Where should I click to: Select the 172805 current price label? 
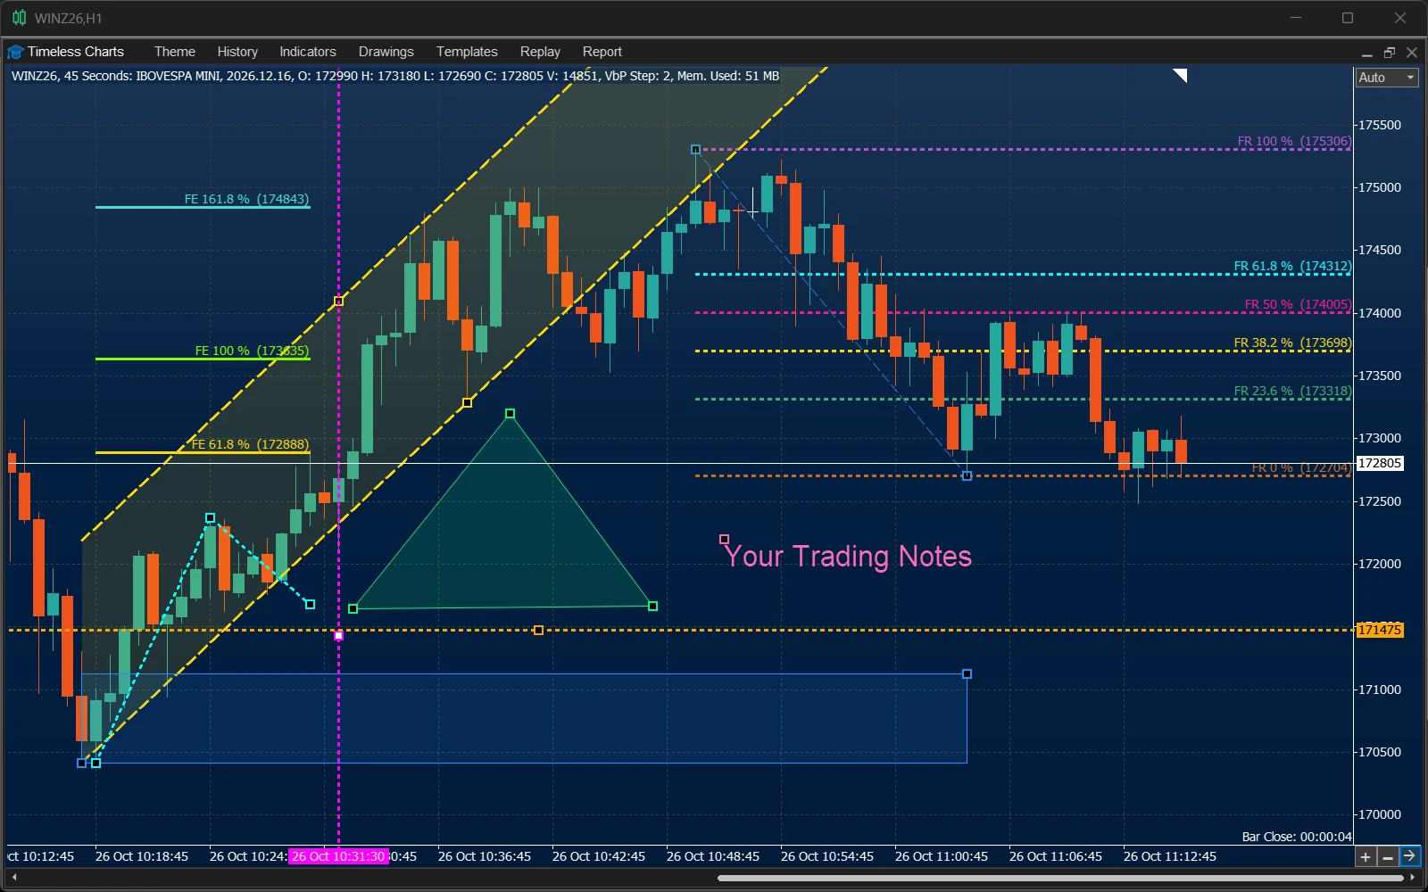[1380, 463]
